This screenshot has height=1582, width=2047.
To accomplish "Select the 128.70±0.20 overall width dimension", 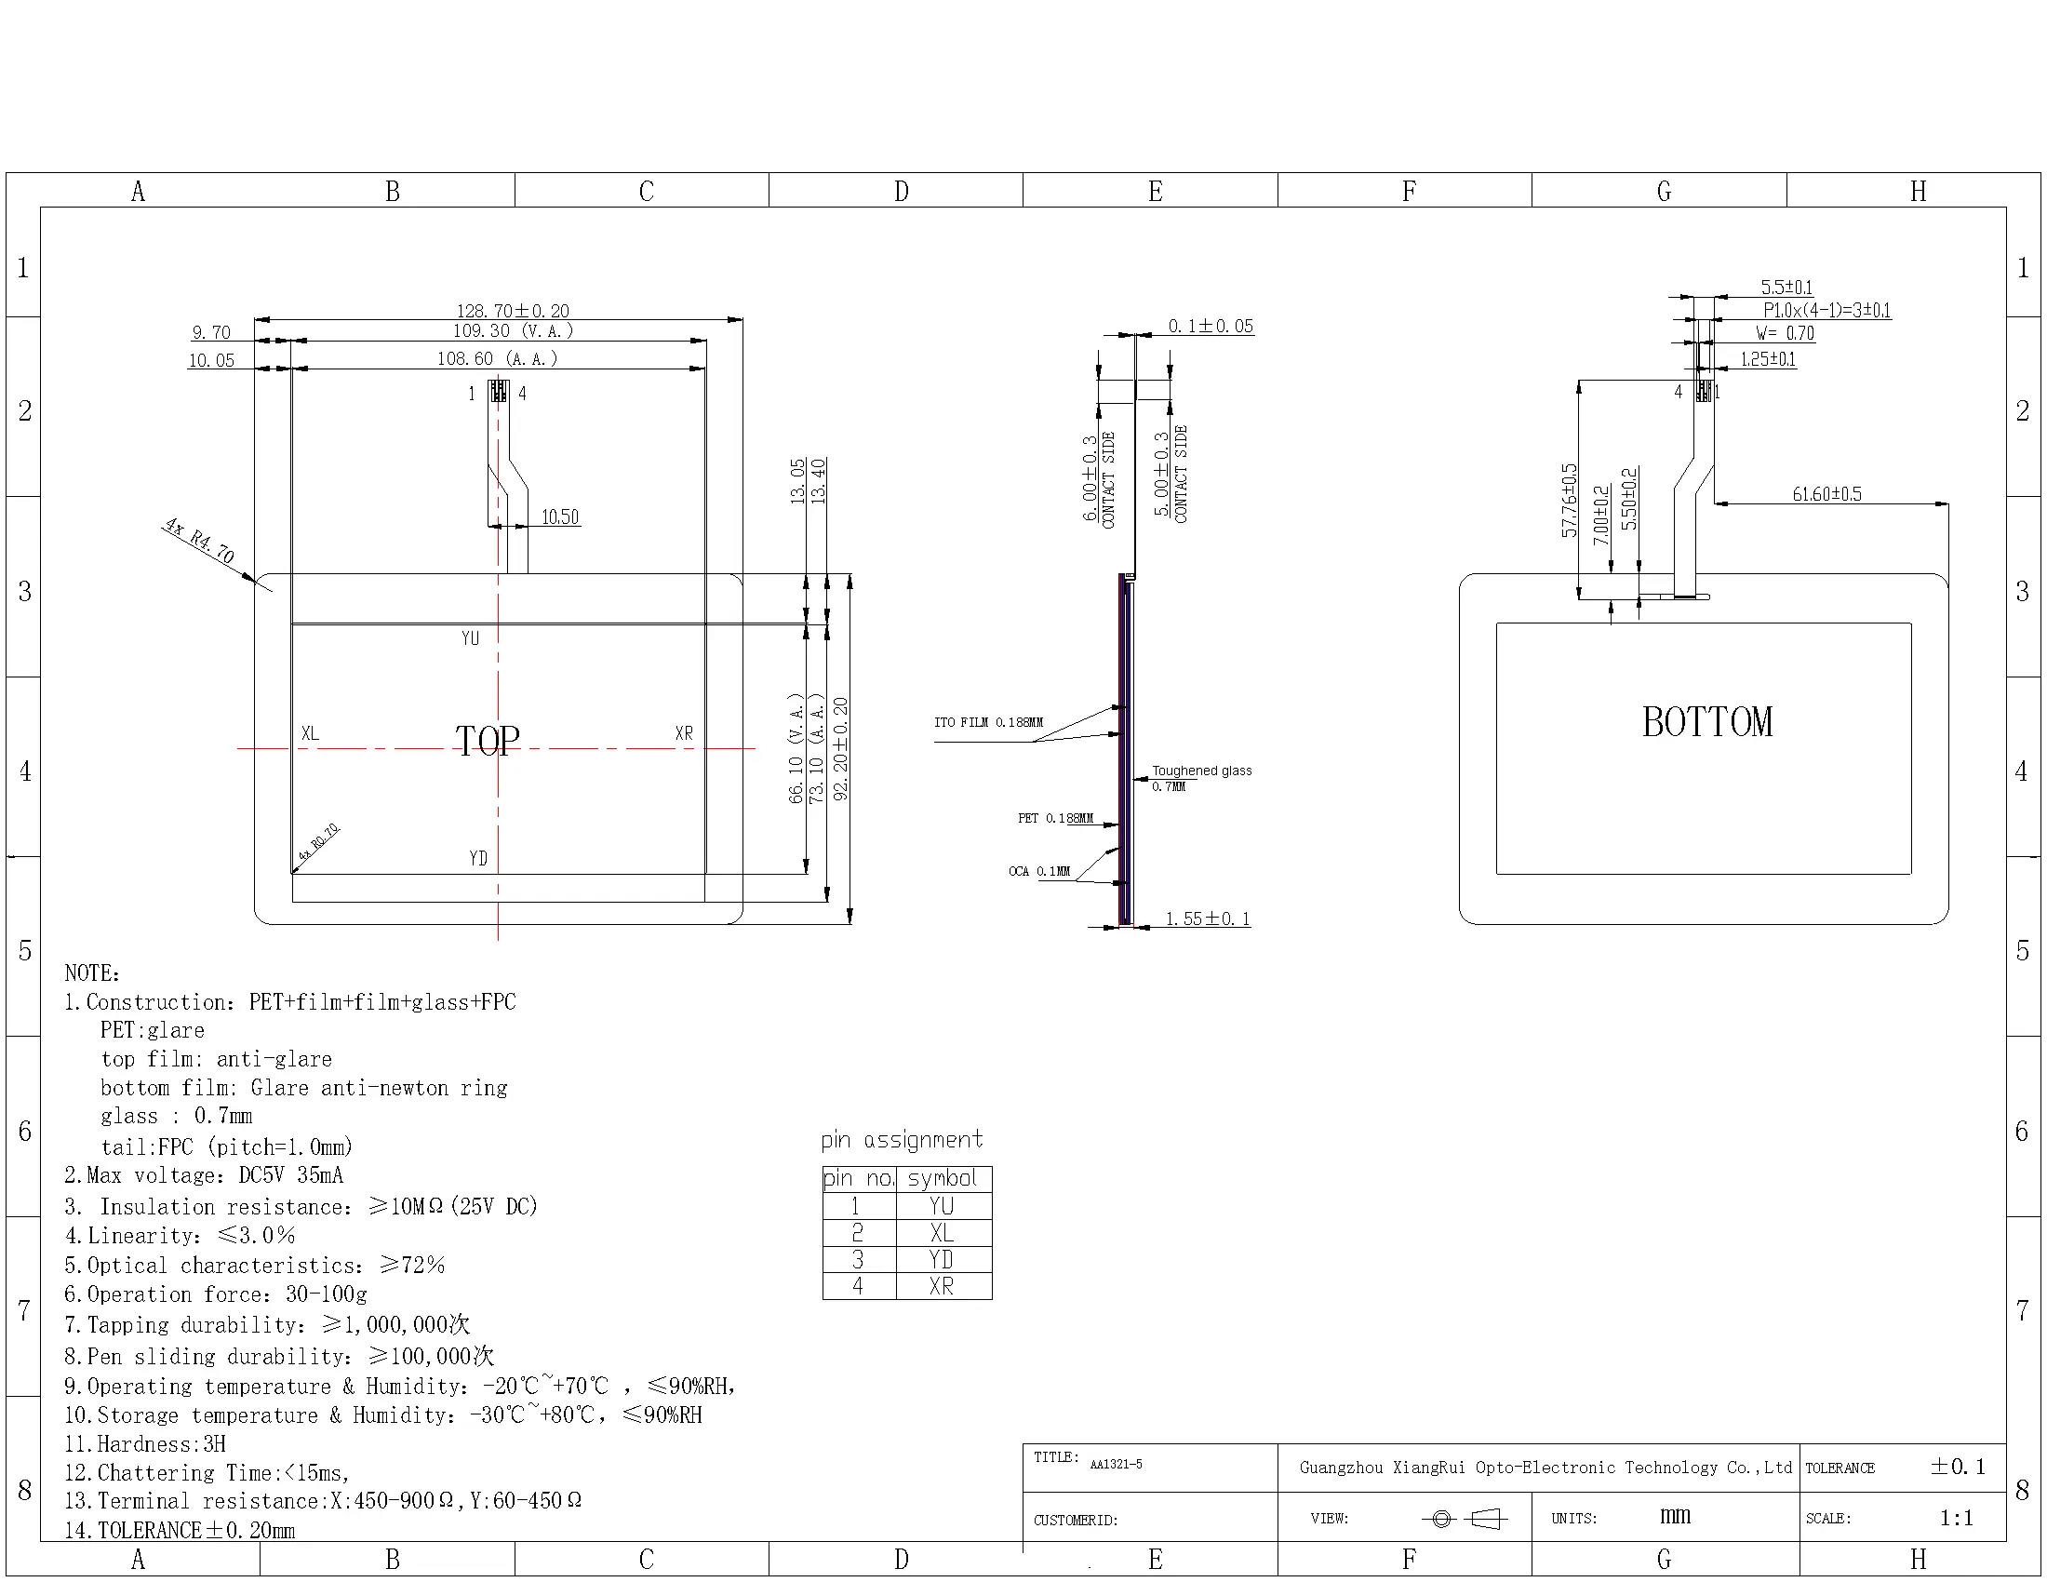I will (513, 310).
